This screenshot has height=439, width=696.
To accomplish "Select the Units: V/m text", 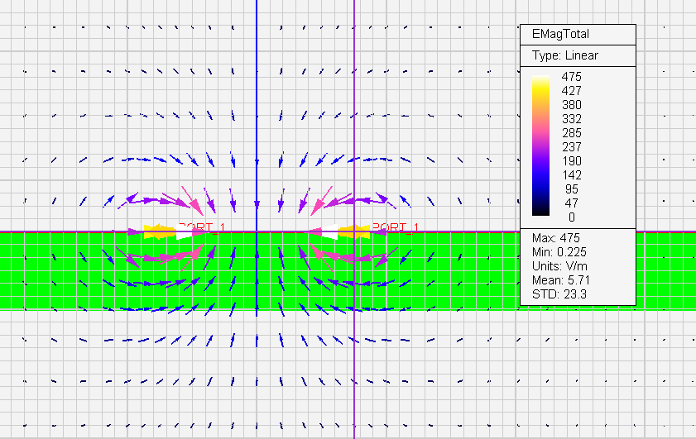I will pos(559,266).
